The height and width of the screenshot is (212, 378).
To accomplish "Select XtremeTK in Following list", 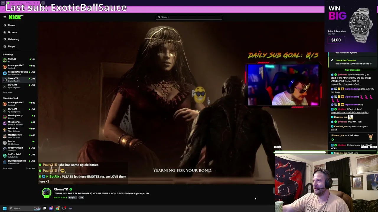I will point(19,79).
